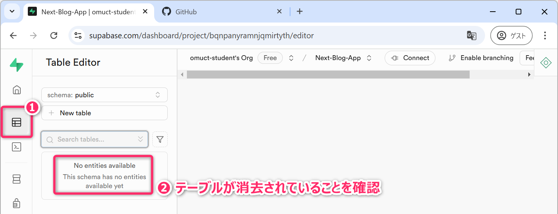
Task: Expand the schema public dropdown
Action: tap(104, 95)
